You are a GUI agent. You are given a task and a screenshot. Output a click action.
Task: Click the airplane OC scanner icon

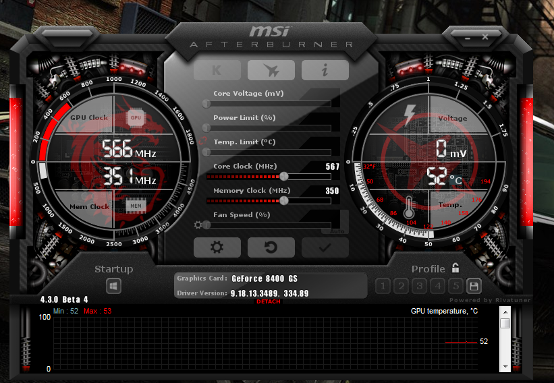click(x=271, y=70)
